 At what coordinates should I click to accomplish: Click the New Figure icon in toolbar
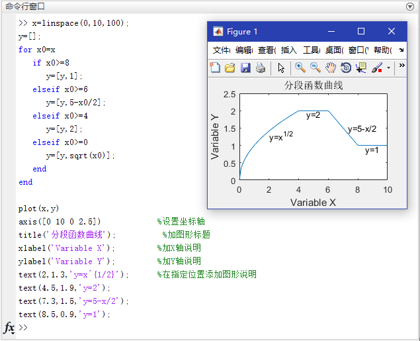click(215, 68)
